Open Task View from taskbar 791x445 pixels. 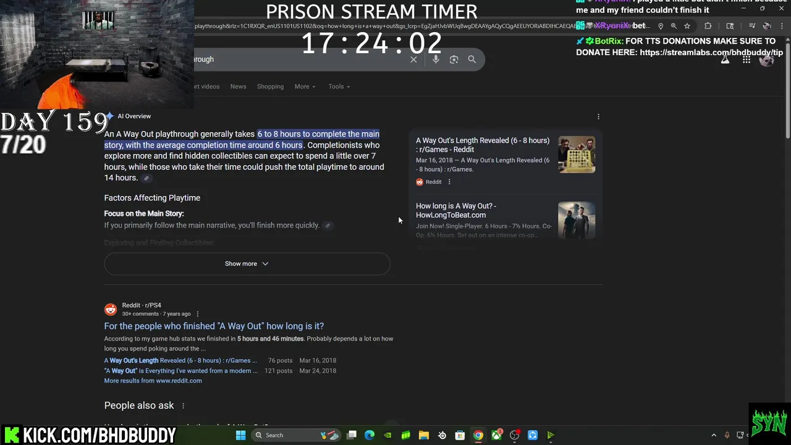(352, 435)
